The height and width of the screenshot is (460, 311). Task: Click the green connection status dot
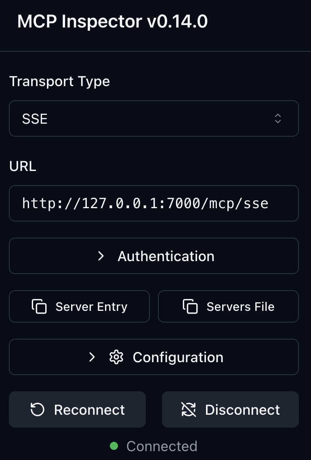pos(114,446)
